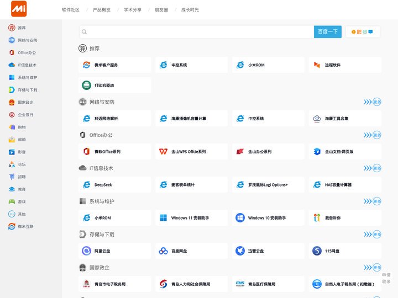
Task: Expand more items for 网络与安防 section
Action: [x=372, y=102]
